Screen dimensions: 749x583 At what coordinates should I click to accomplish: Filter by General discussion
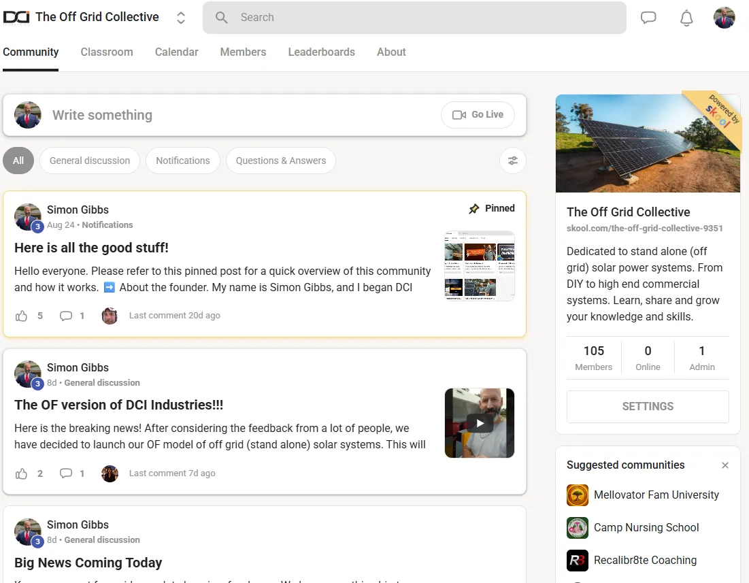[x=90, y=161]
